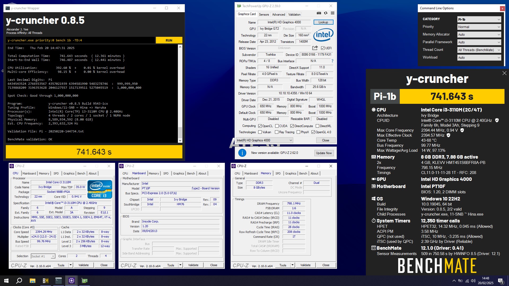Click the console scrollbar down arrow
Screen dimensions: 509x286
180,141
